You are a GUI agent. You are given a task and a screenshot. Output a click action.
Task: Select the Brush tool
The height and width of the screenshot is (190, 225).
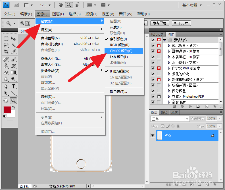click(x=13, y=59)
